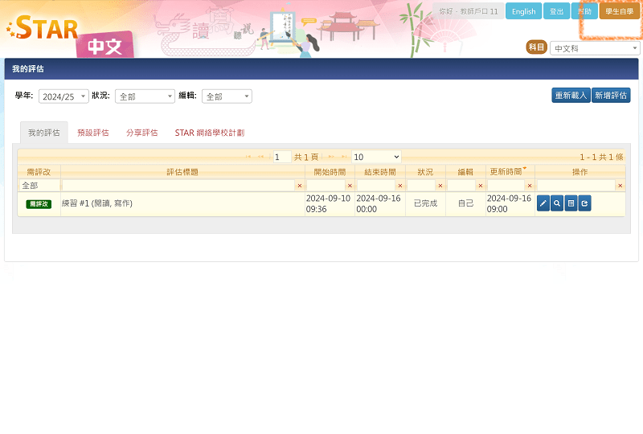643x434 pixels.
Task: Click the pencil edit icon for 練習 #1
Action: click(x=543, y=203)
